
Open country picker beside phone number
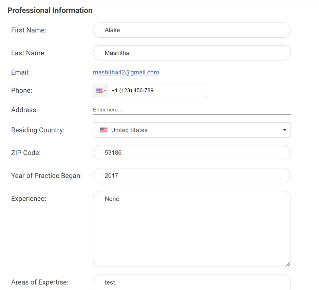pos(100,90)
